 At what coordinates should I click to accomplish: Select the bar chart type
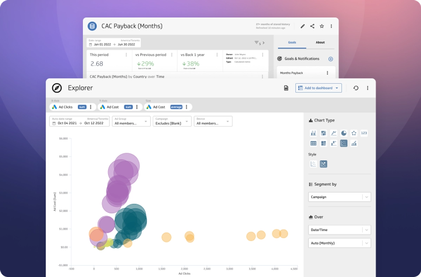[x=313, y=133]
